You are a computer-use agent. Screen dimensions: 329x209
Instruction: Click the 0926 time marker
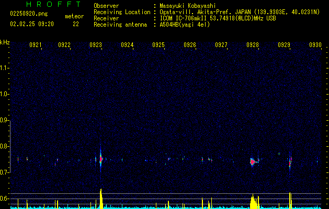tap(190, 45)
